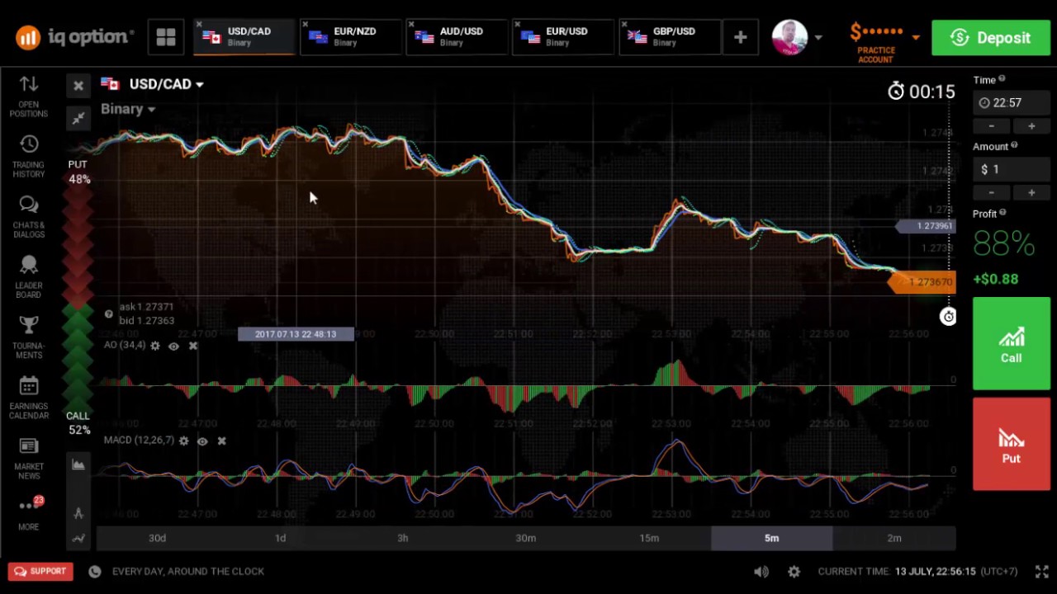Toggle AO indicator visibility eye
Image resolution: width=1057 pixels, height=594 pixels.
coord(173,346)
